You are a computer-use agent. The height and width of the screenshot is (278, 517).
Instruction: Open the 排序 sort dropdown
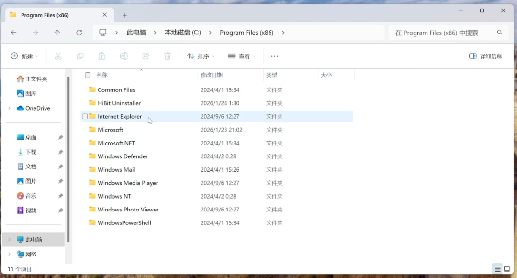coord(201,56)
